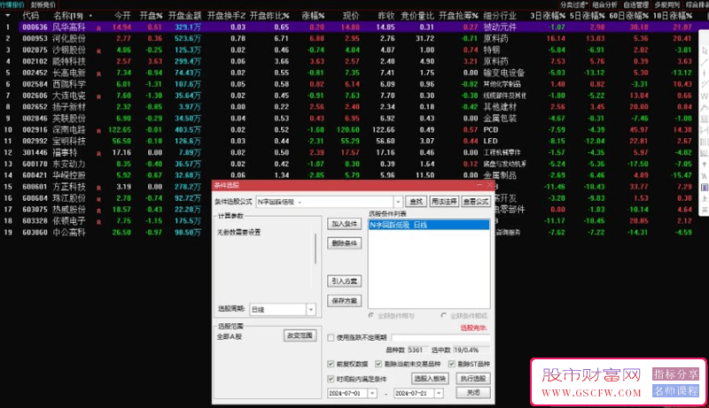Open the start date 2024-07-01 picker
709x408 pixels.
tap(372, 393)
